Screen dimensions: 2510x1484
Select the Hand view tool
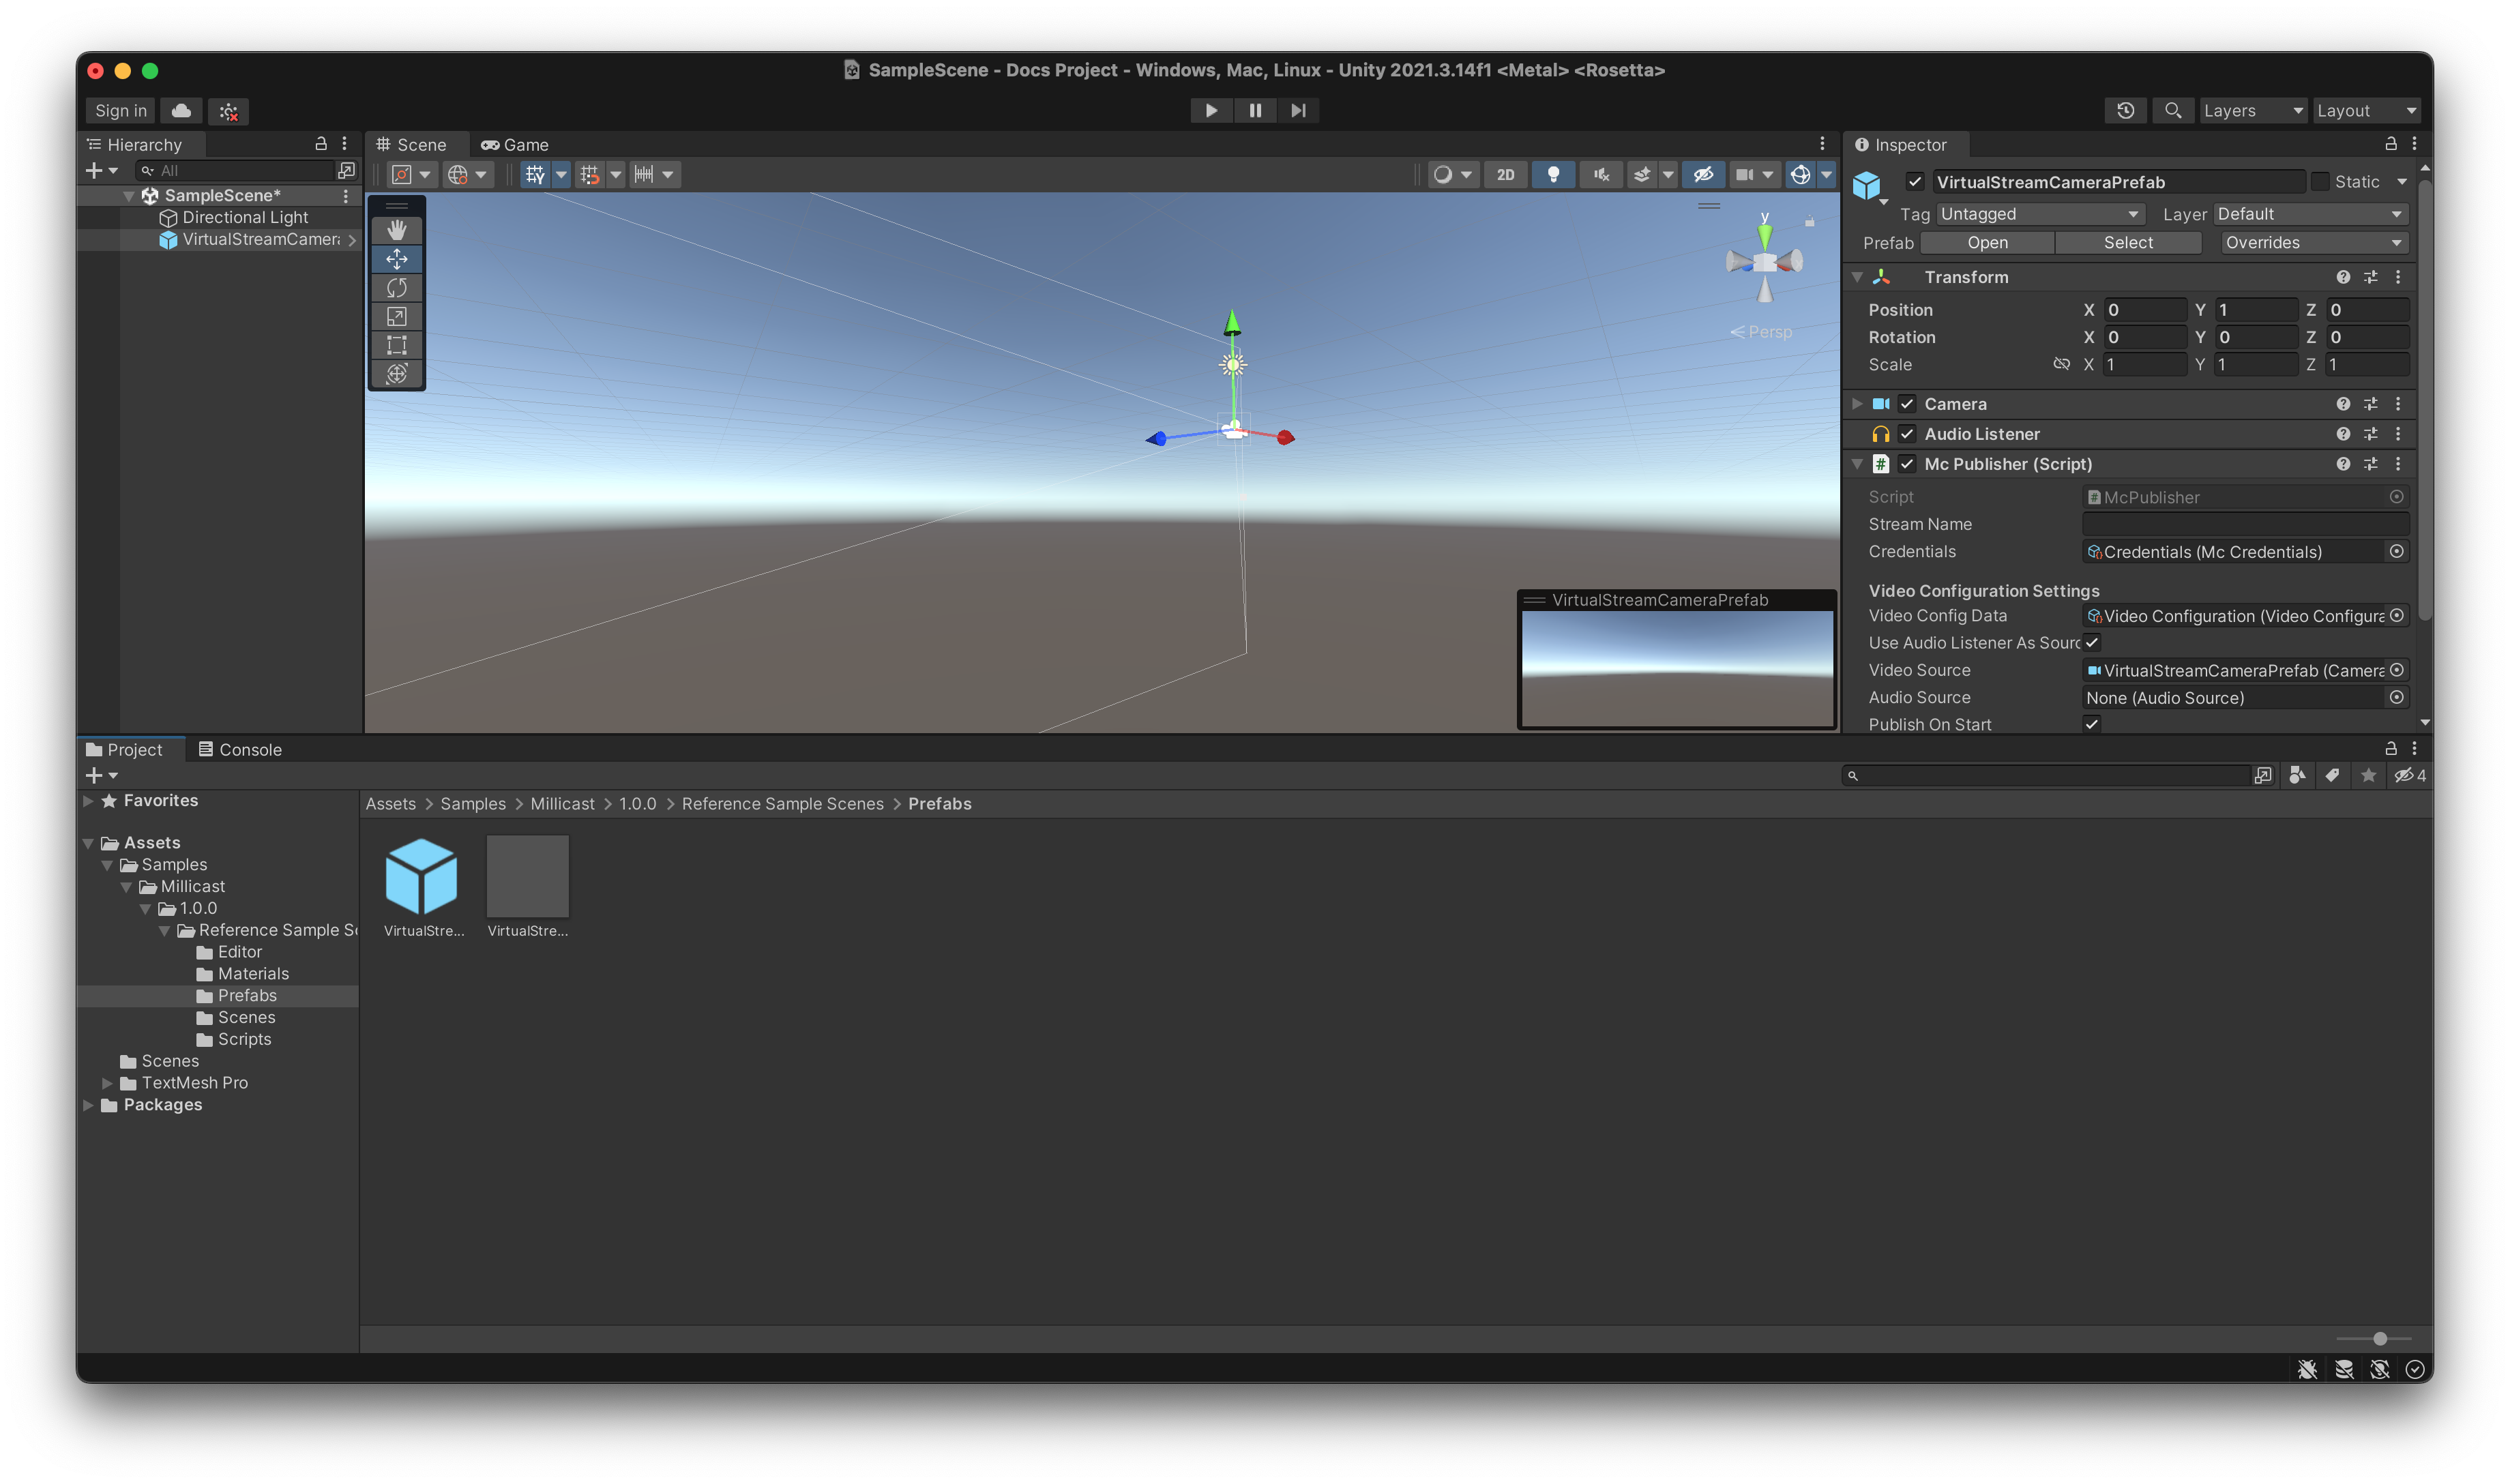(x=397, y=230)
